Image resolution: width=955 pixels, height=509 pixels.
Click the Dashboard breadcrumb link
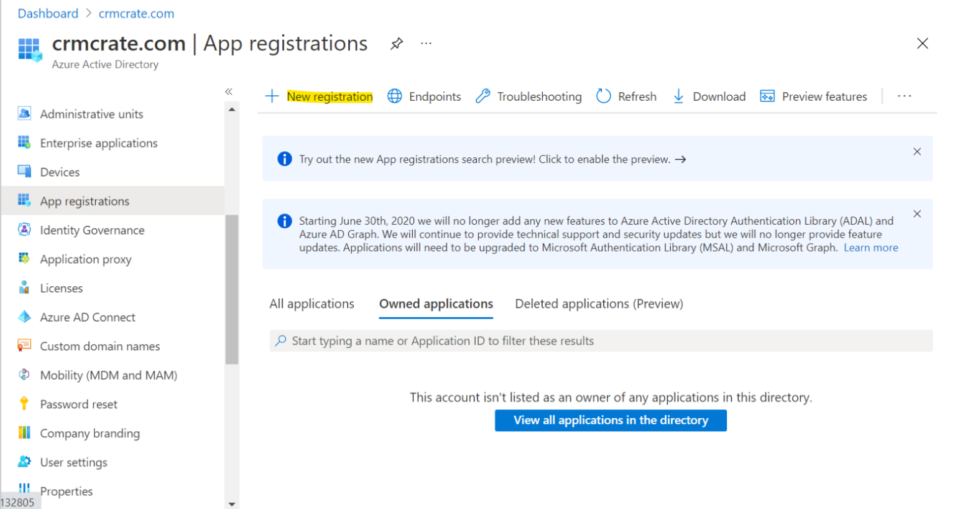click(x=48, y=14)
